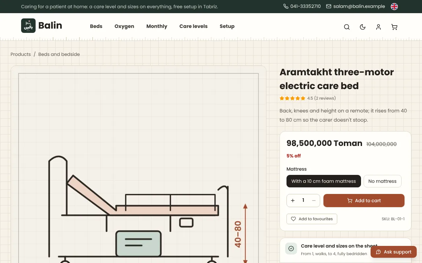
Task: Add the bed to favourites
Action: pos(312,219)
